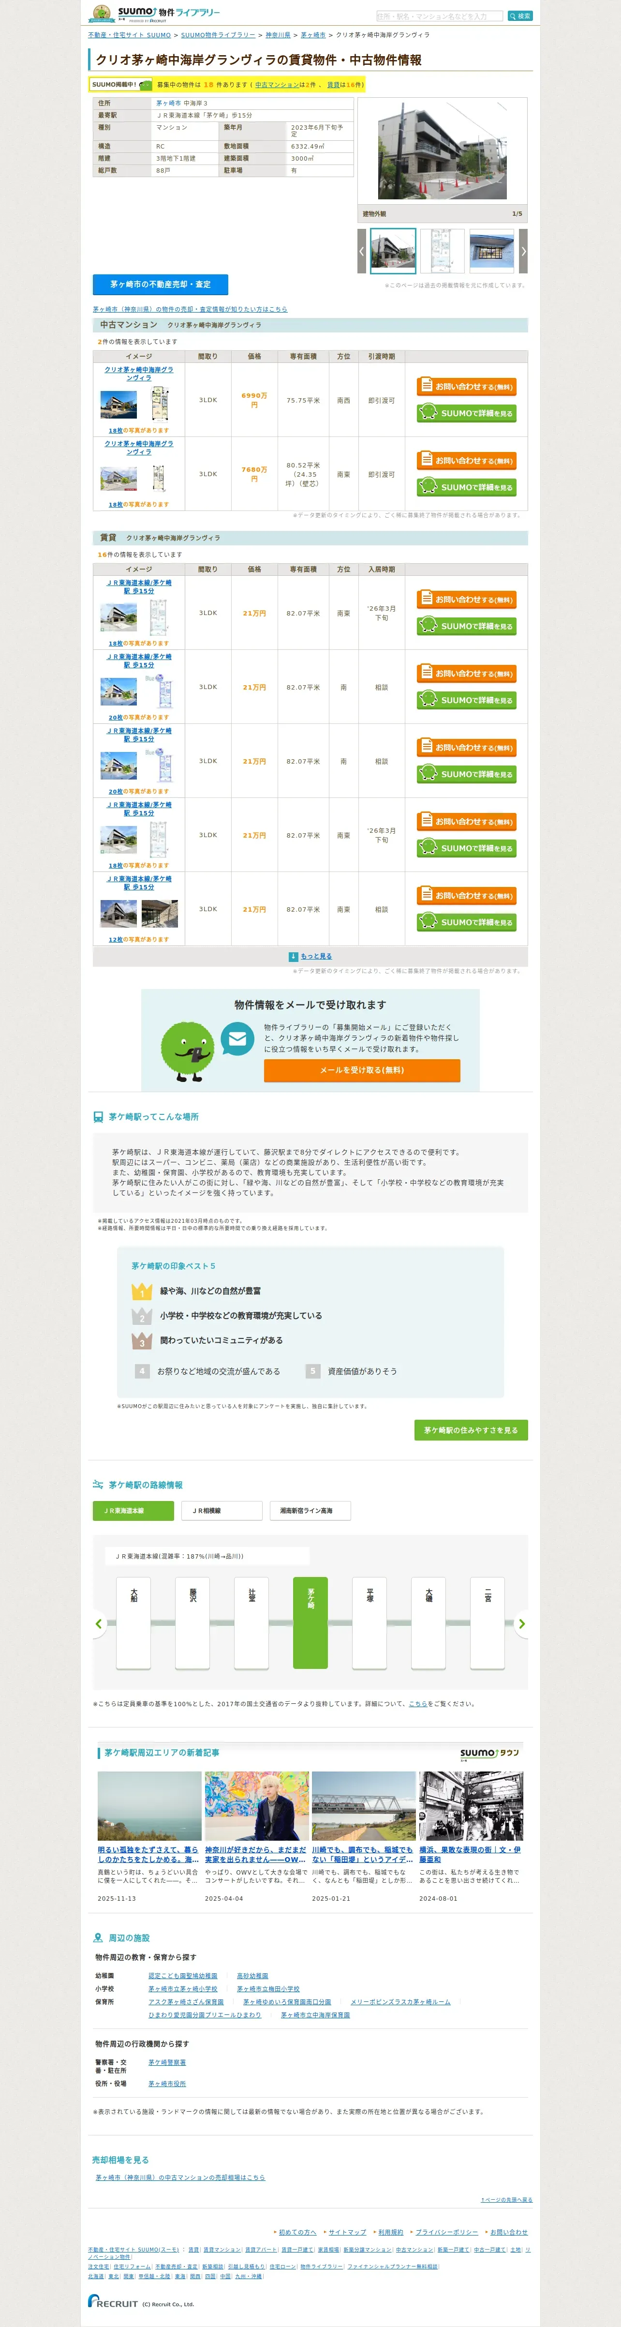621x2327 pixels.
Task: Click SUUMOタウン logo
Action: click(489, 1754)
